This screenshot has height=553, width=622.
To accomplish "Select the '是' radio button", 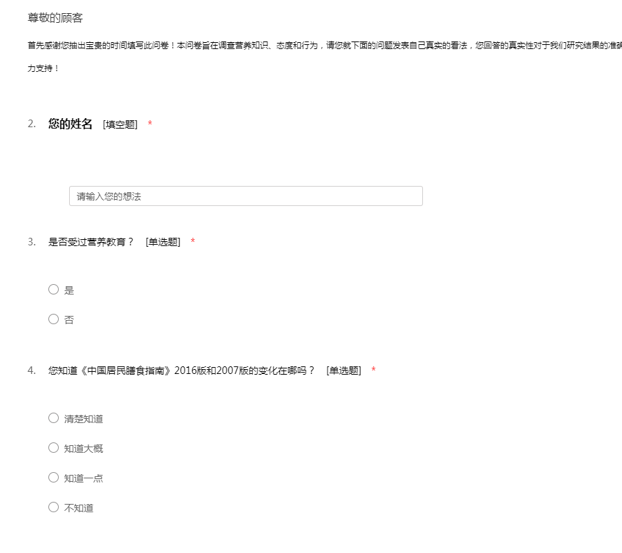I will tap(53, 290).
